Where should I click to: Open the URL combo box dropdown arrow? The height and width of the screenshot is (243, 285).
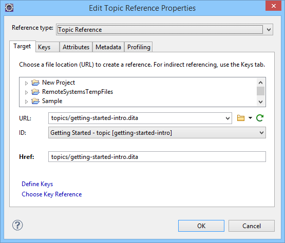227,118
